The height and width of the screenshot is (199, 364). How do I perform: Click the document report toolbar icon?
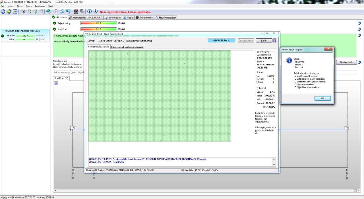click(x=56, y=11)
